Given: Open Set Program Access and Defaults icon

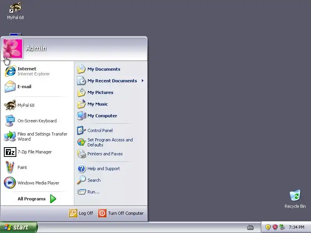Looking at the screenshot, I should pos(81,142).
